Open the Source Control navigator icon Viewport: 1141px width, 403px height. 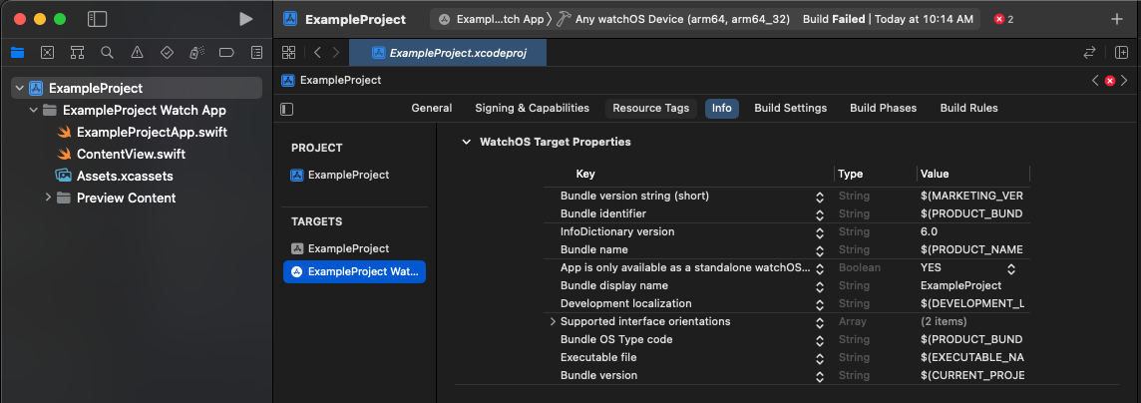point(47,53)
